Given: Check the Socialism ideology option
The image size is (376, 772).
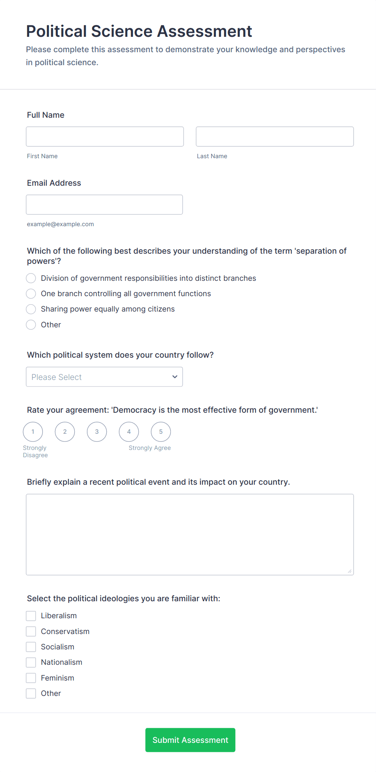Looking at the screenshot, I should coord(31,647).
